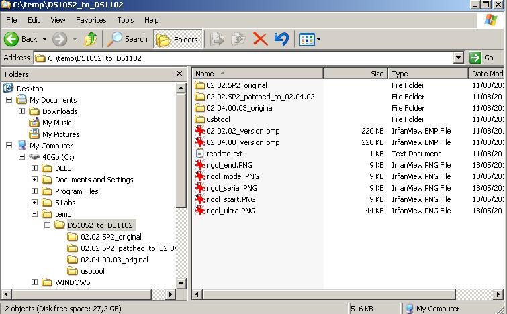Select the usbtool folder in file list

218,119
